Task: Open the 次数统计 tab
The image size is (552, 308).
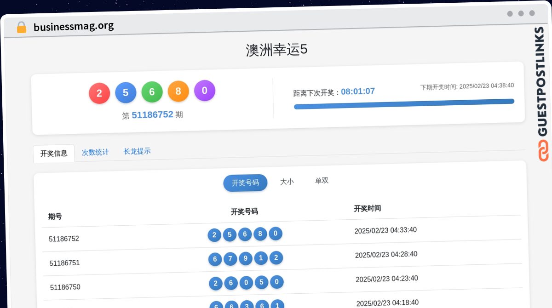Action: [95, 152]
